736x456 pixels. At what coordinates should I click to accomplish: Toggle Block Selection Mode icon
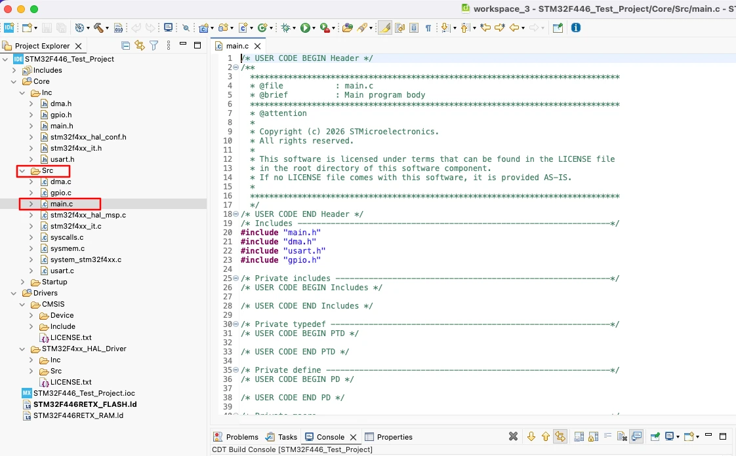click(x=414, y=28)
